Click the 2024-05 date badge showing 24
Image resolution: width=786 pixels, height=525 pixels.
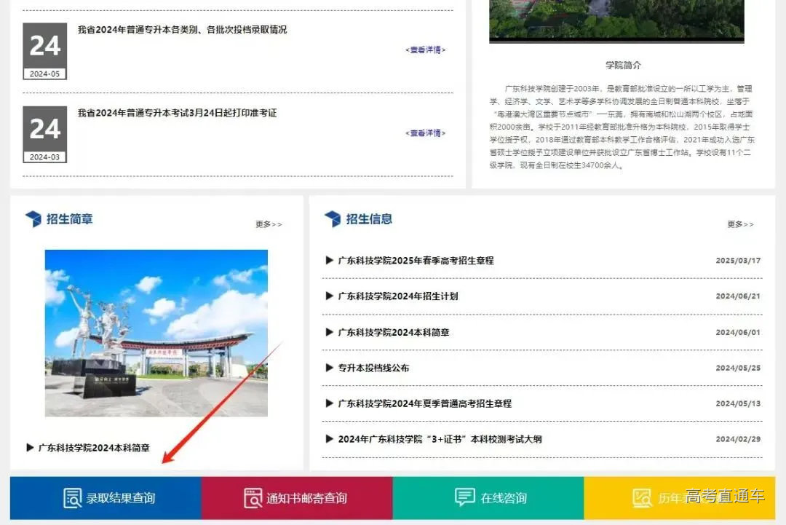pyautogui.click(x=44, y=50)
